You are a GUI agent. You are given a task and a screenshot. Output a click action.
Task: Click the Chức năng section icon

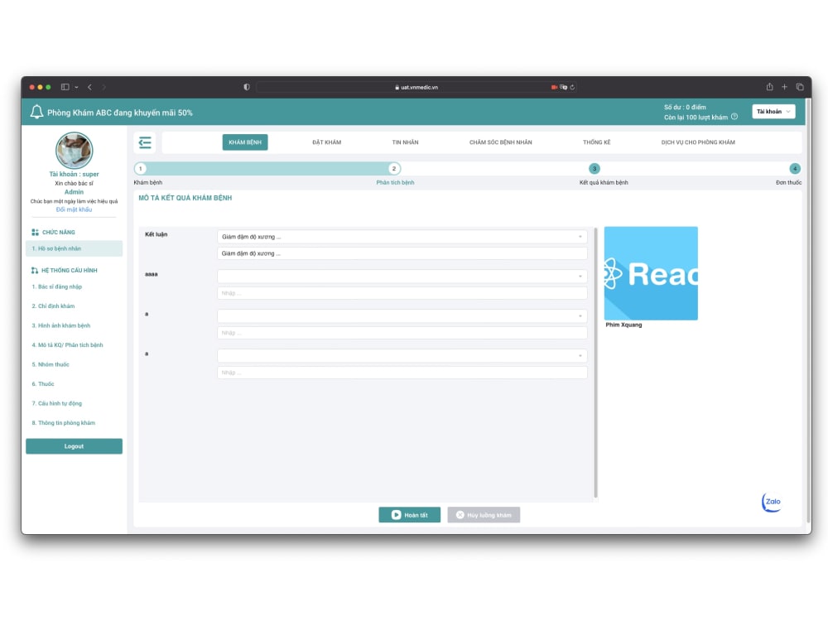tap(35, 233)
